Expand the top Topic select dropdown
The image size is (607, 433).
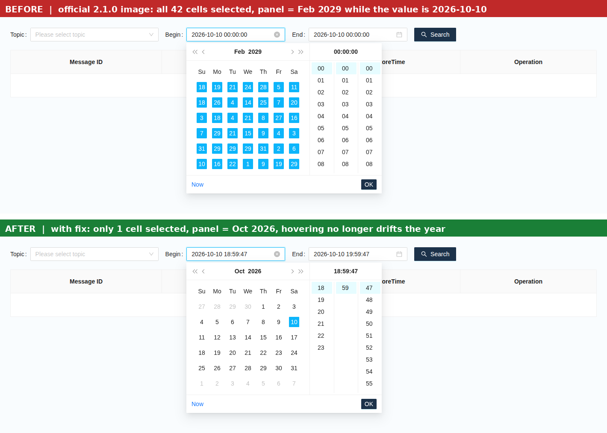pos(94,35)
